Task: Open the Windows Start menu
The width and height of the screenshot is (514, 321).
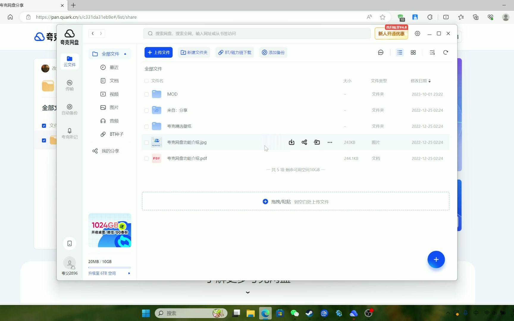Action: click(x=146, y=313)
